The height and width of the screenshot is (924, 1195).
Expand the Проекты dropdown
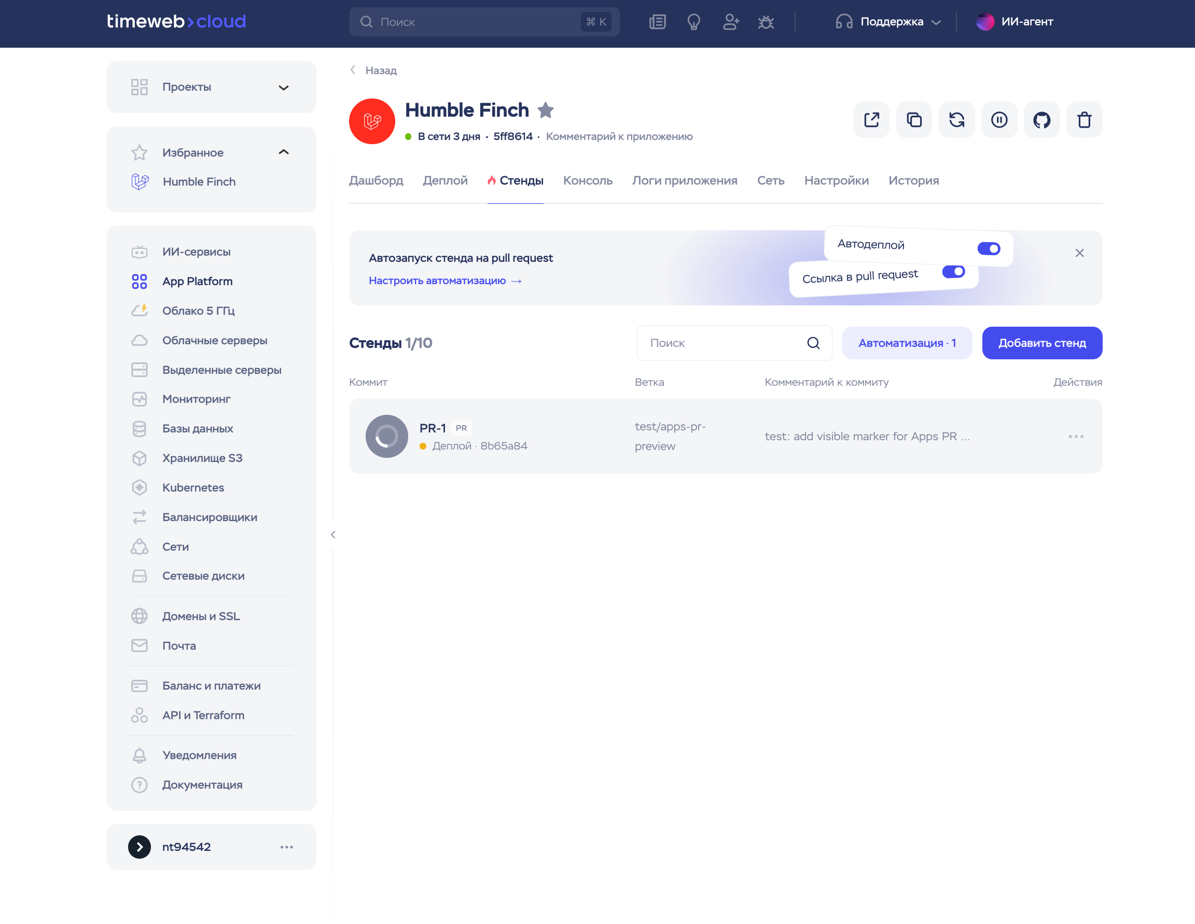click(283, 88)
